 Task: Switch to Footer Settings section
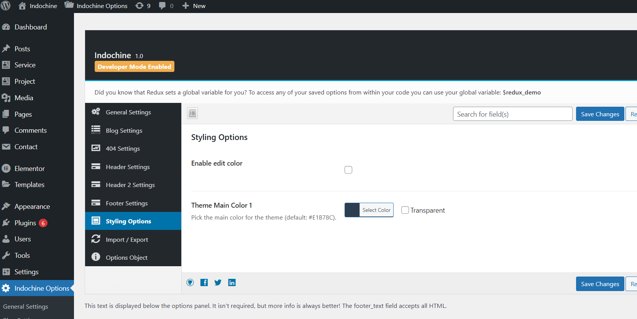[x=126, y=203]
